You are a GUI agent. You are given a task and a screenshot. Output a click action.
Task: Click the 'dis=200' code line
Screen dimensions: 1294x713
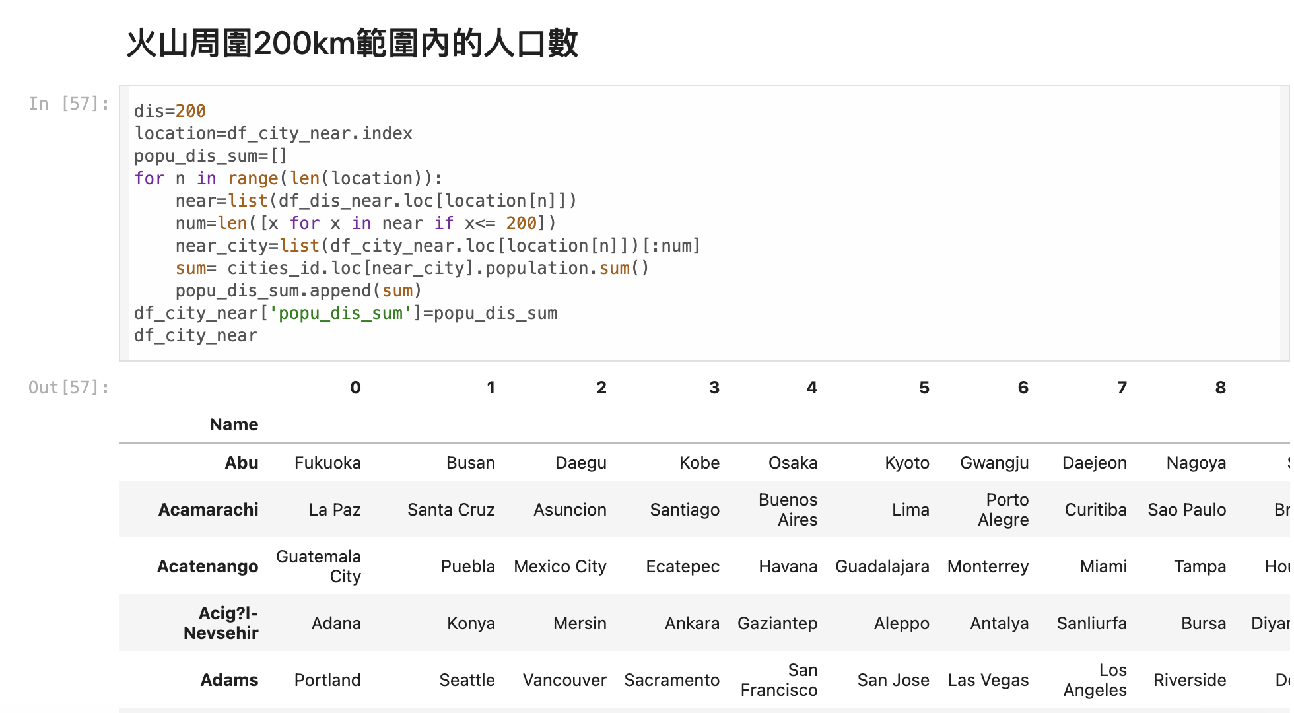170,111
